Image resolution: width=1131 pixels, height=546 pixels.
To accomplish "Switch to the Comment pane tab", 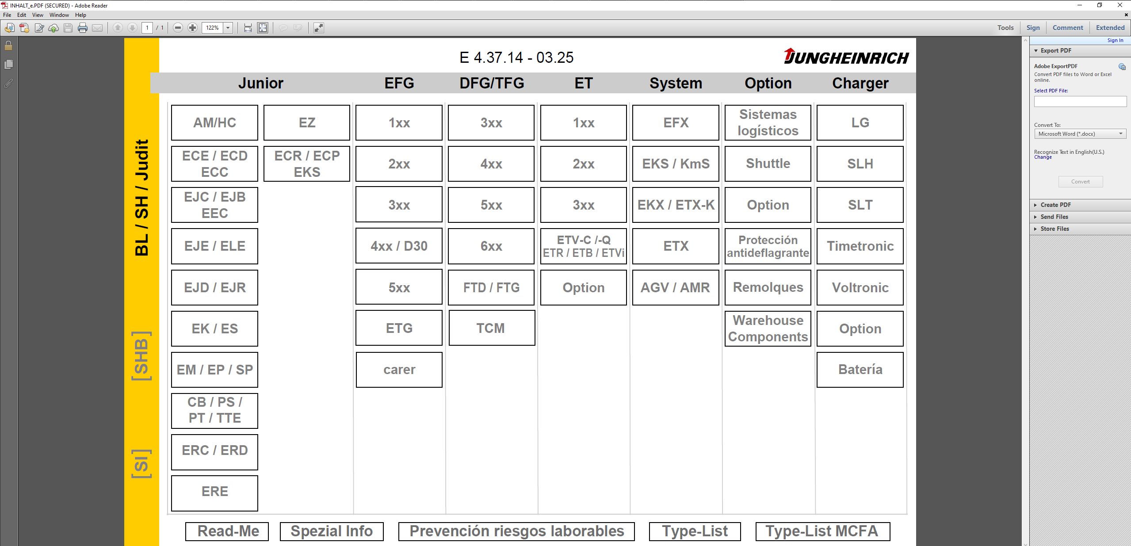I will pos(1068,28).
